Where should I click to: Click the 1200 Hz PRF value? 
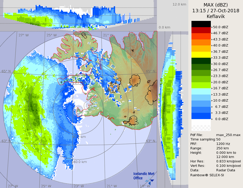pyautogui.click(x=223, y=144)
